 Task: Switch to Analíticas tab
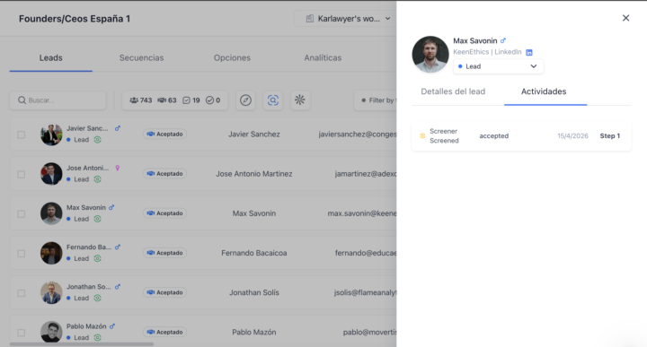pos(323,57)
